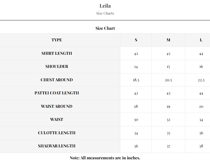The image size is (210, 166).
Task: Select the shalwar length value 38
Action: [201, 146]
